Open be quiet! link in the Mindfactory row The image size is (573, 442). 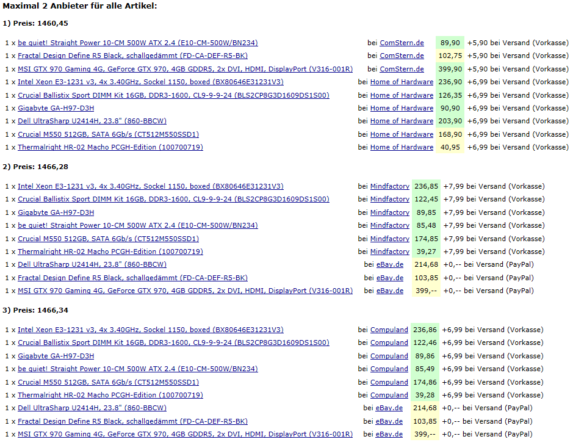coord(138,225)
